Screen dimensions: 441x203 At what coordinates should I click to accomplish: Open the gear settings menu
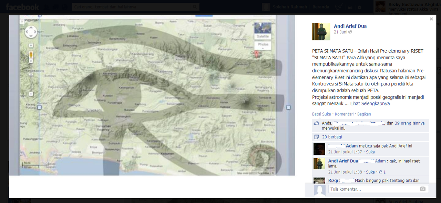[360, 7]
